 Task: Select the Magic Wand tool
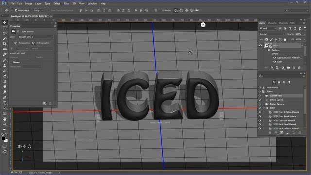tap(5, 38)
